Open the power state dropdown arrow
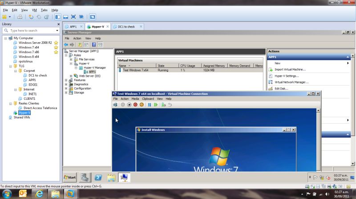Image resolution: width=356 pixels, height=199 pixels. pos(10,17)
